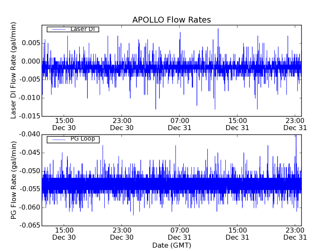Select the -0.040 tick on the PG axis
This screenshot has width=335, height=251.
pyautogui.click(x=30, y=134)
